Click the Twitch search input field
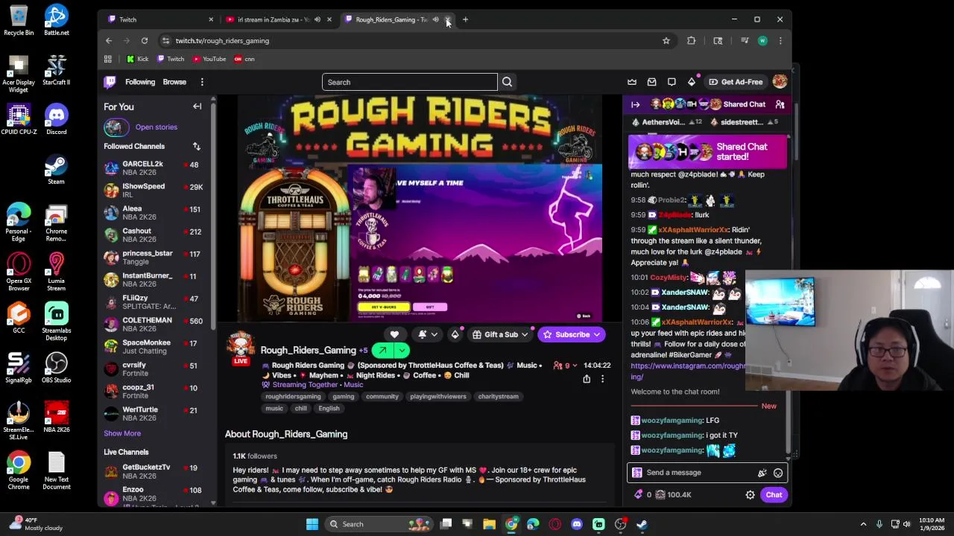The width and height of the screenshot is (954, 536). tap(409, 82)
